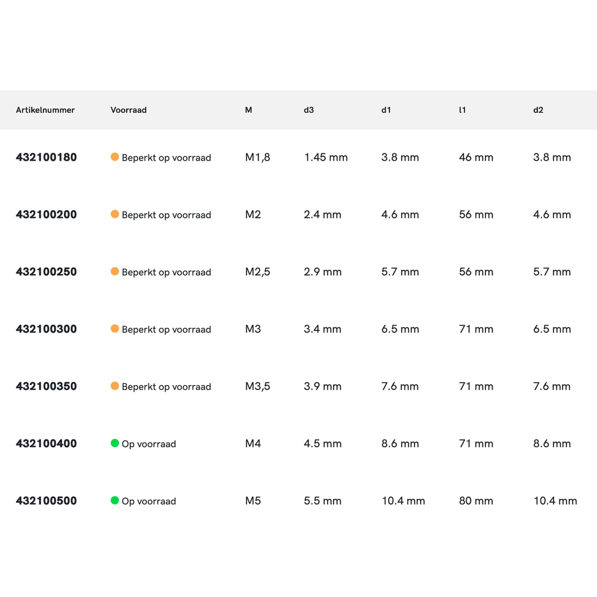The width and height of the screenshot is (597, 597).
Task: Click 'Op voorraad' text in the M4 row
Action: (149, 444)
